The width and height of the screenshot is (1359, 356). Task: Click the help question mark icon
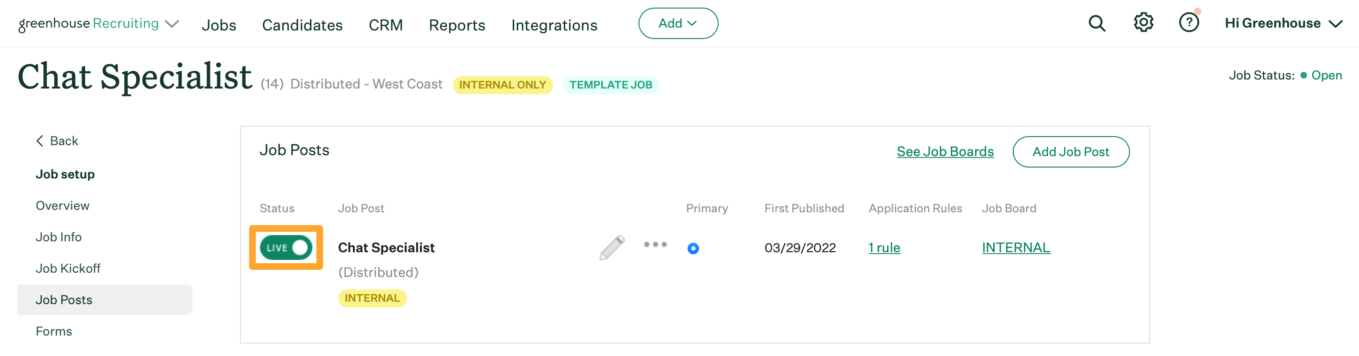[x=1189, y=23]
